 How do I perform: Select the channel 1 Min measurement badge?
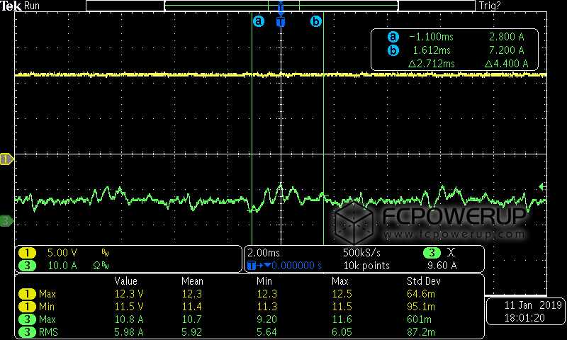(x=27, y=307)
